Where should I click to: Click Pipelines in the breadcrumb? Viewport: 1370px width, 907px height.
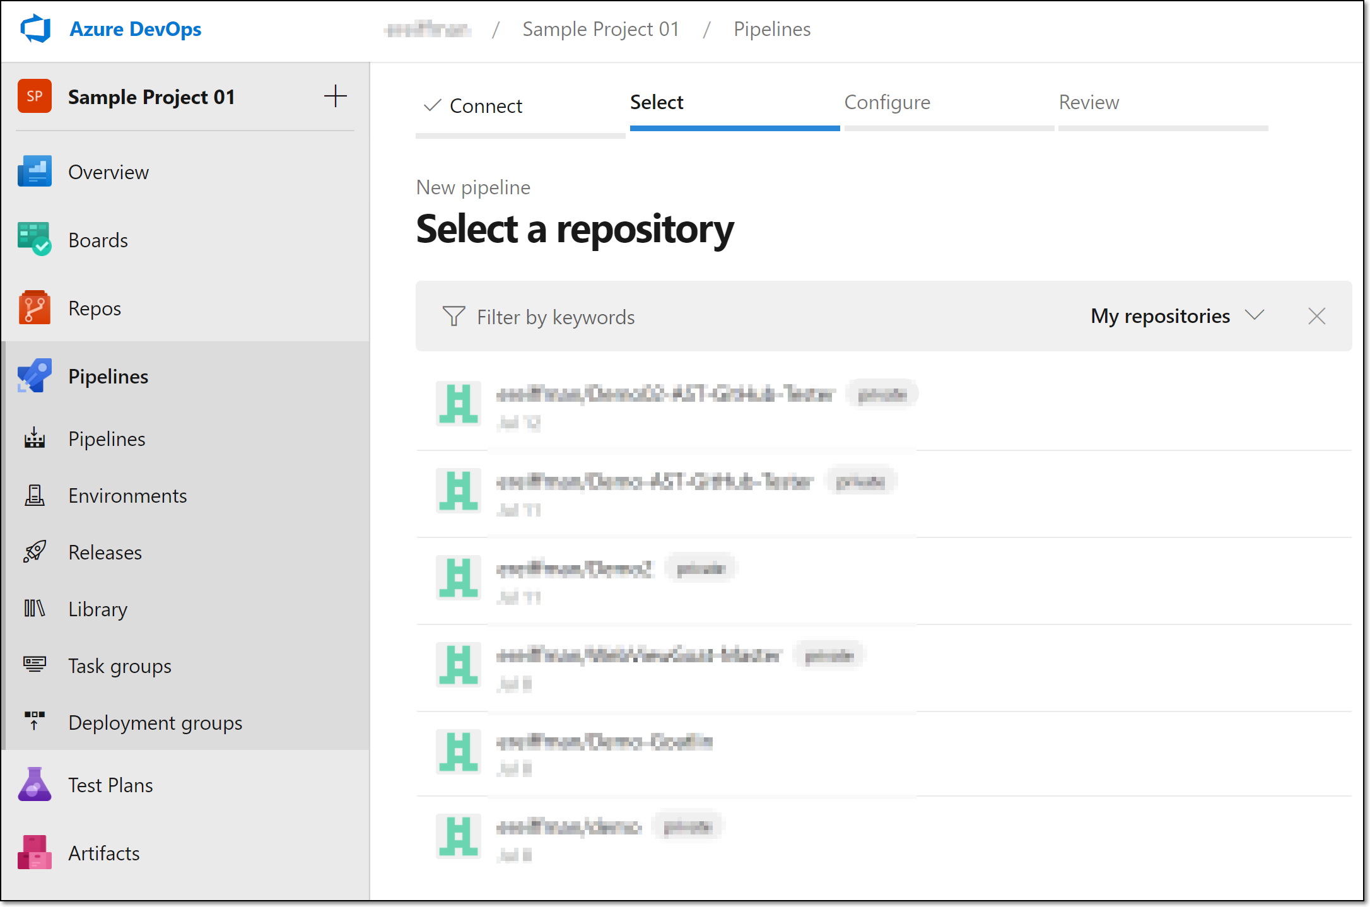click(x=772, y=29)
